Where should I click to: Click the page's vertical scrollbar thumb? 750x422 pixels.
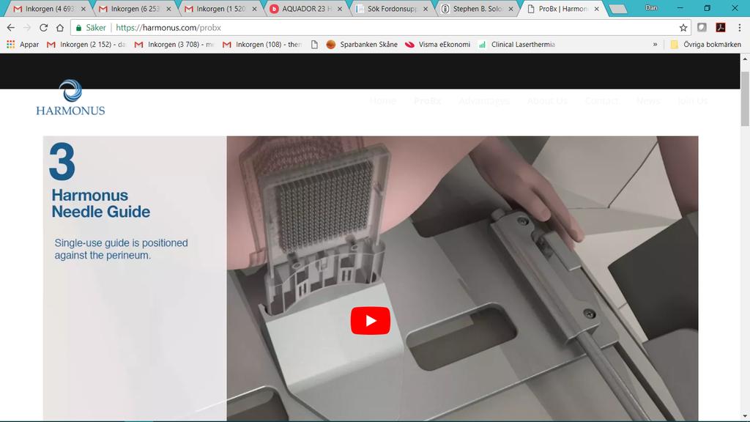745,99
